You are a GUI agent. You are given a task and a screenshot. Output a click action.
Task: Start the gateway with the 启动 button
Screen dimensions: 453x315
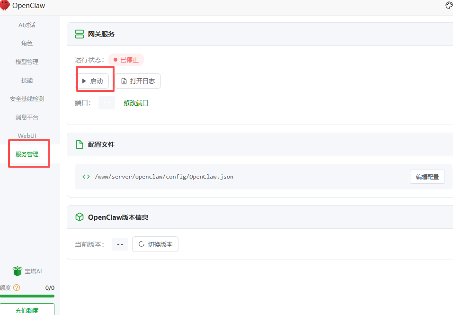pos(95,81)
